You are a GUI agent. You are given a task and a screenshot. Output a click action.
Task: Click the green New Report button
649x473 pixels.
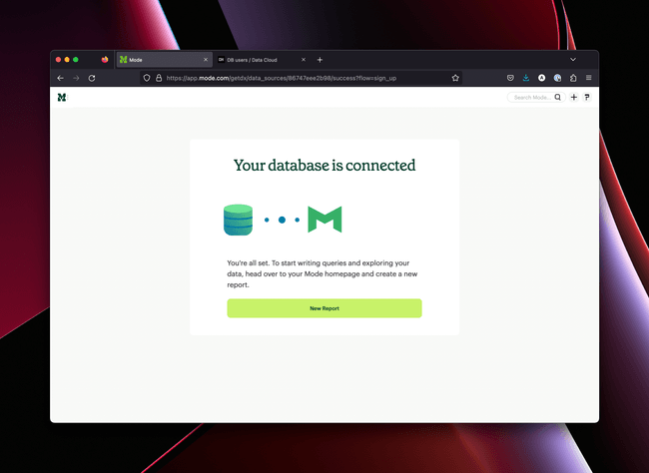(x=324, y=308)
